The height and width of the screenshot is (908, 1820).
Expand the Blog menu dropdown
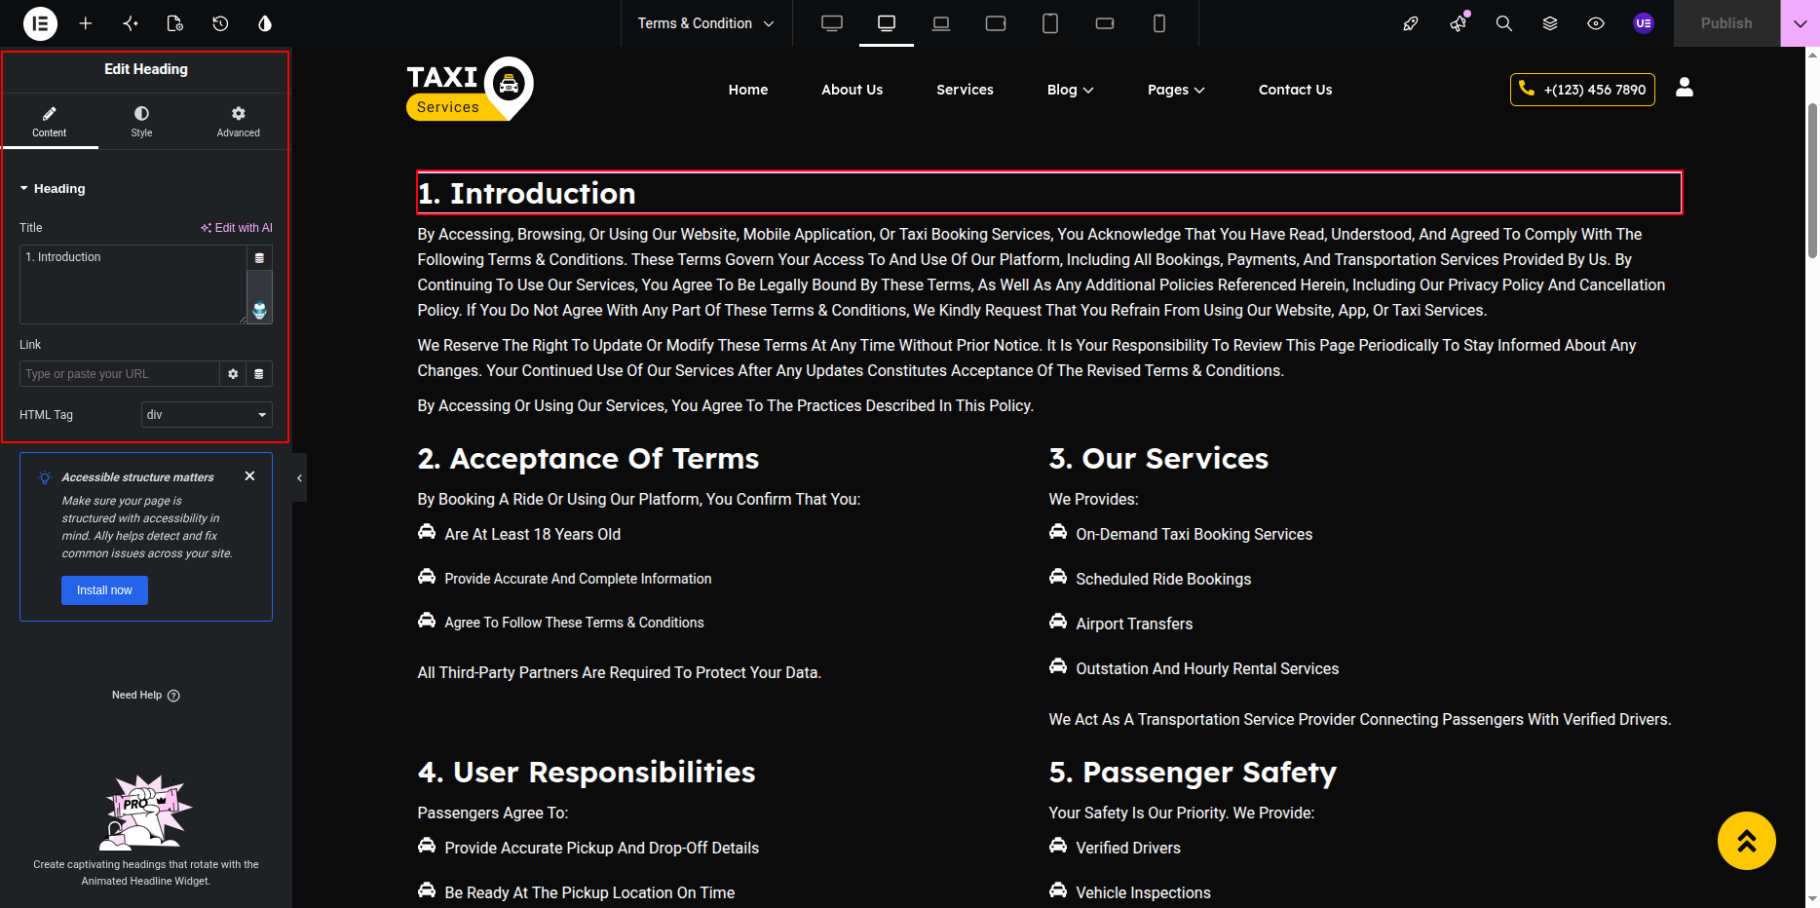coord(1071,90)
